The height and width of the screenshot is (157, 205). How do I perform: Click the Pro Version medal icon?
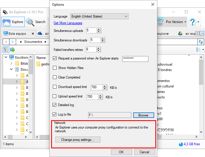click(160, 22)
